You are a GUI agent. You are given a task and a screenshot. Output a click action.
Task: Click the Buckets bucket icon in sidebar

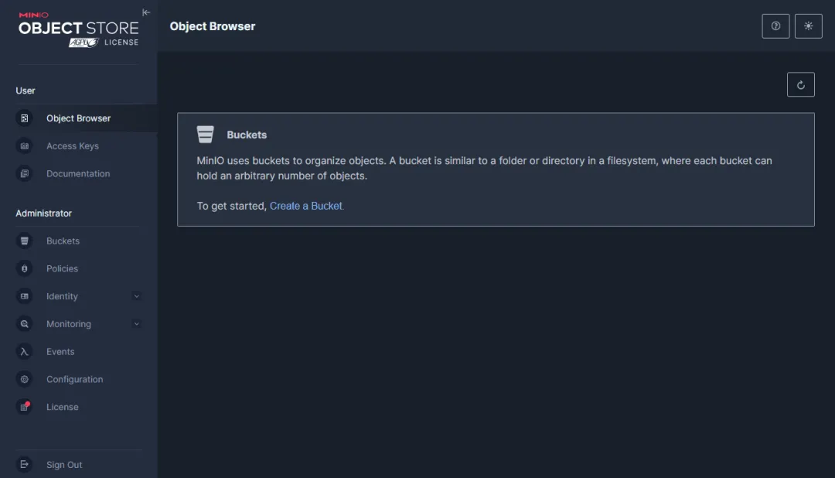tap(25, 241)
